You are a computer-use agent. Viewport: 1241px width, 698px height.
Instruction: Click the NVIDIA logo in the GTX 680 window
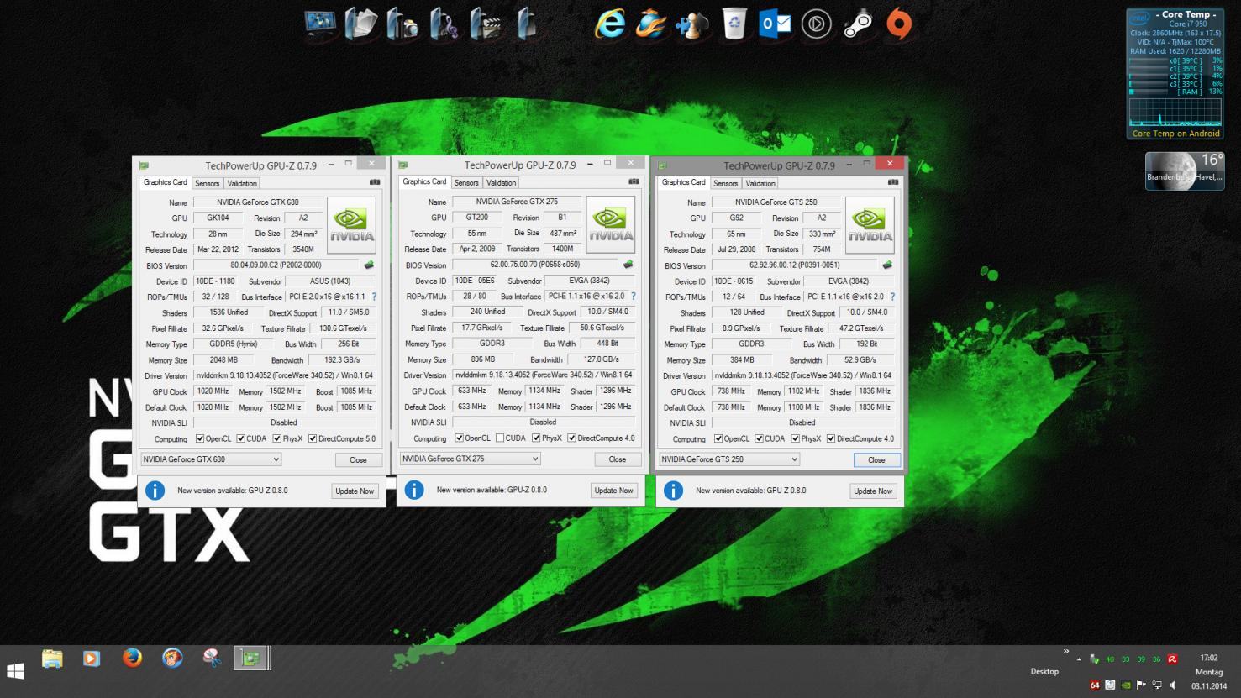[x=351, y=225]
